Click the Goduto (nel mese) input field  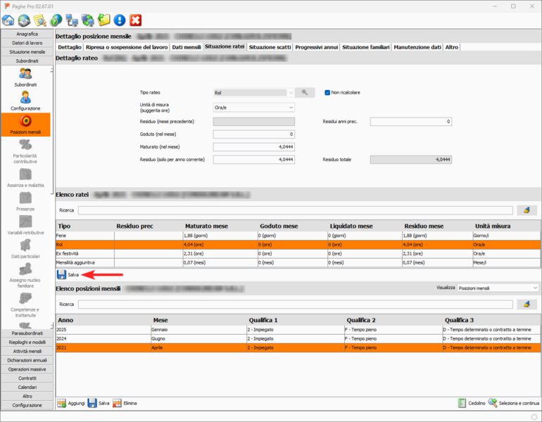253,134
